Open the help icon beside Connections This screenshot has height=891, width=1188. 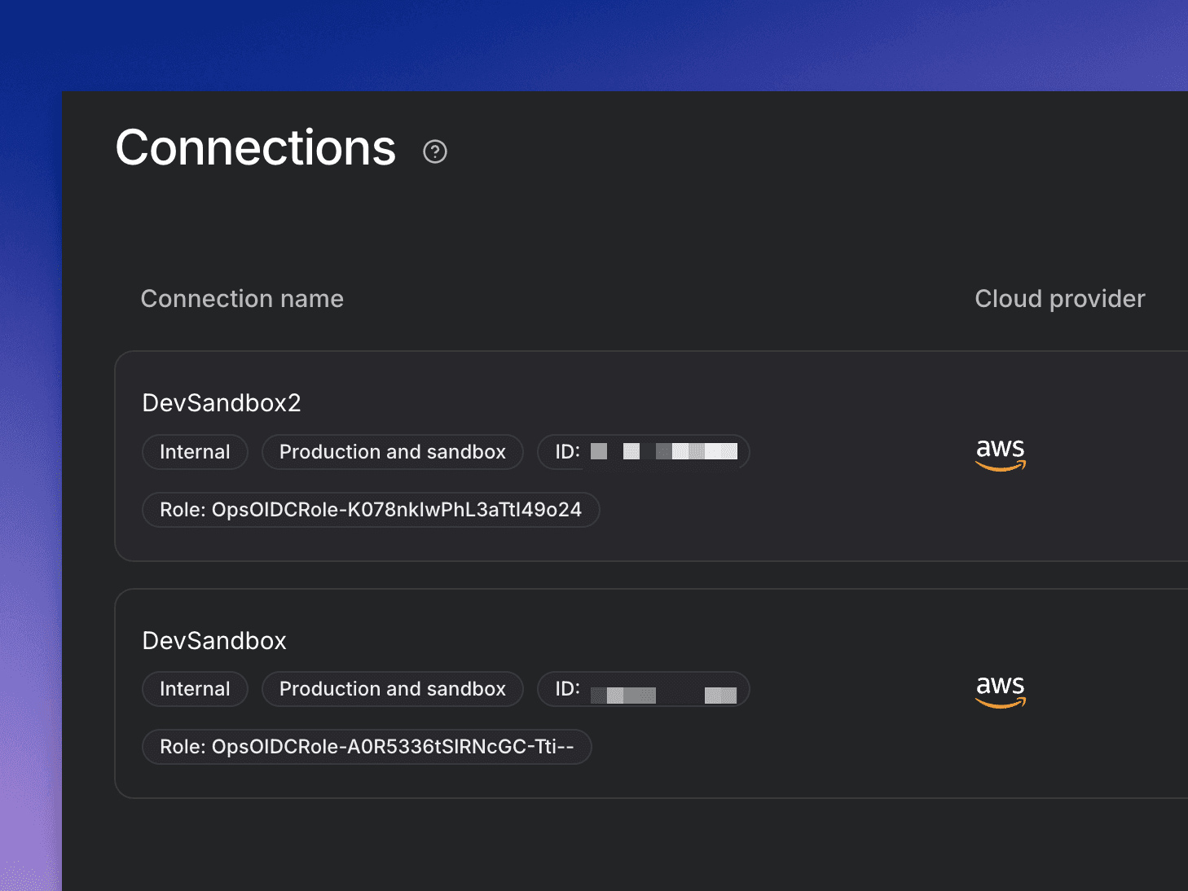(435, 151)
